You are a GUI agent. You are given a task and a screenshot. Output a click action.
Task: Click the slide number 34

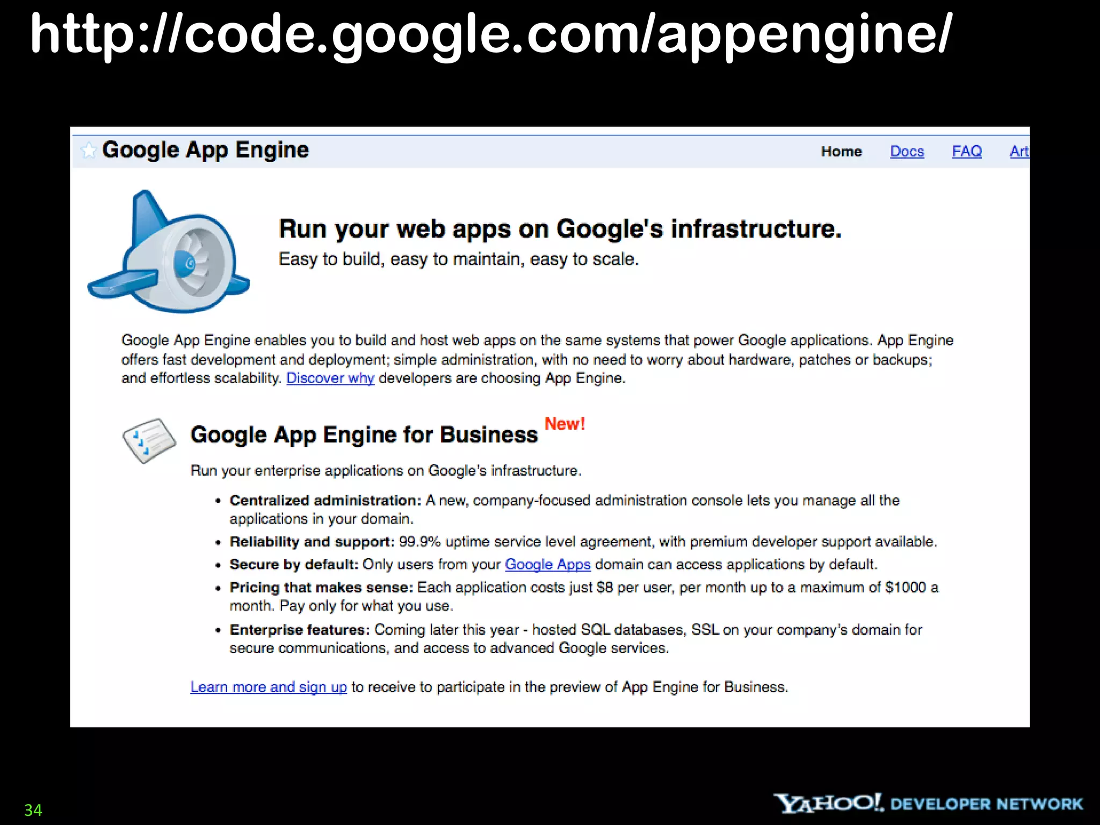33,810
